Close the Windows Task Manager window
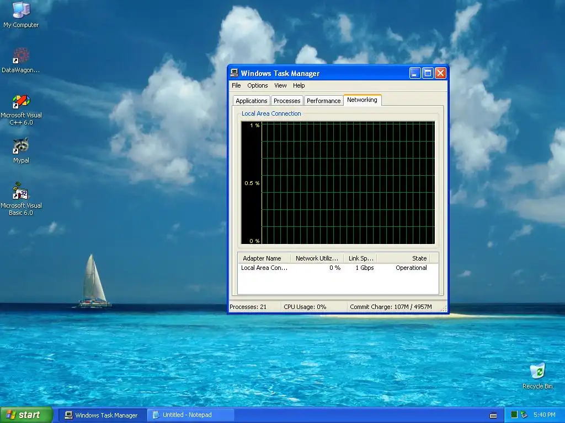The height and width of the screenshot is (423, 565). pos(440,73)
